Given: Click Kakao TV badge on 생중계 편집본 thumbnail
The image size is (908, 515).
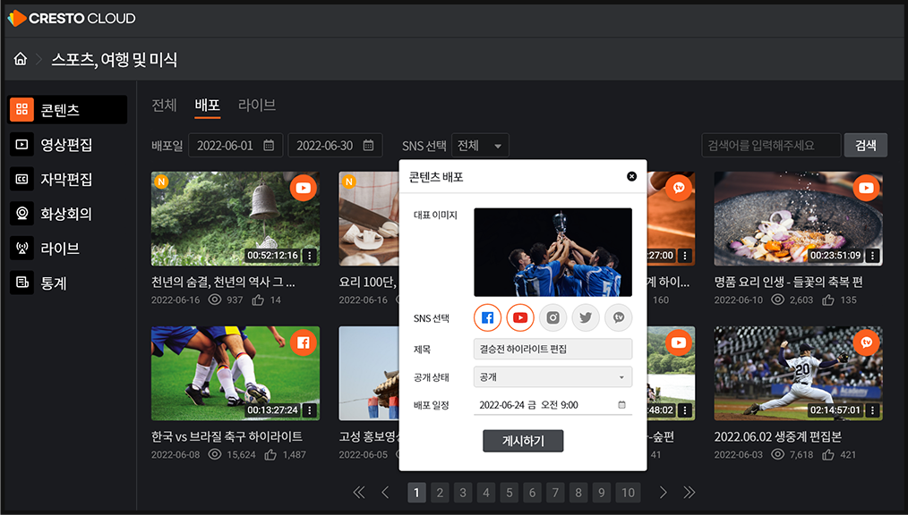Looking at the screenshot, I should [x=866, y=342].
